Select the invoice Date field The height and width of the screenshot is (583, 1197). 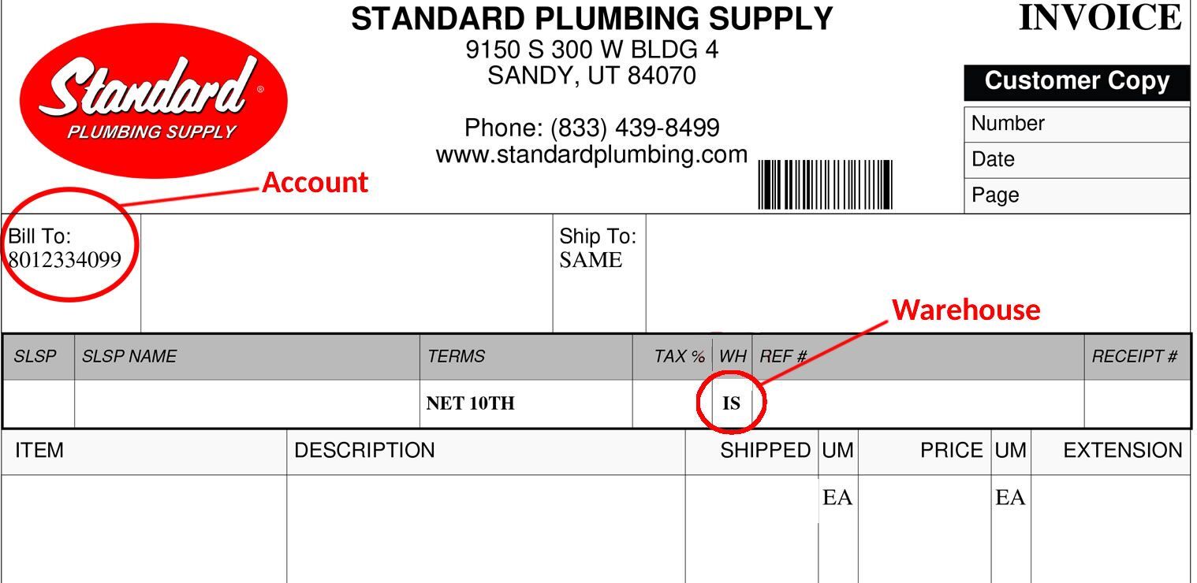tap(1077, 160)
